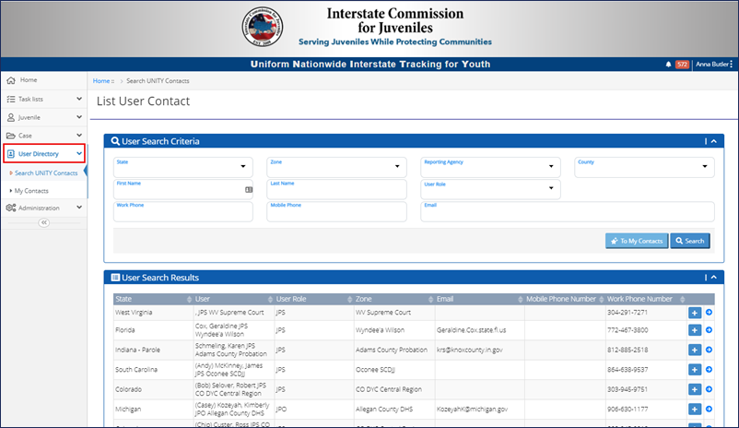Add South Carolina contact with plus icon
Viewport: 739px width, 428px height.
pos(695,370)
